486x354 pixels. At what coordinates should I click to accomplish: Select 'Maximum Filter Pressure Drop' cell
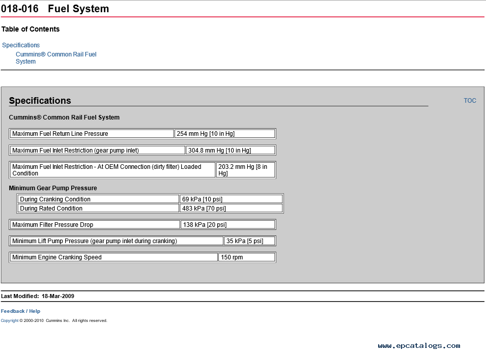(x=95, y=224)
